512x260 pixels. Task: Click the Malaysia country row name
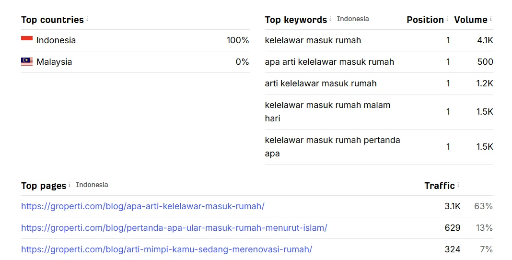click(x=54, y=62)
